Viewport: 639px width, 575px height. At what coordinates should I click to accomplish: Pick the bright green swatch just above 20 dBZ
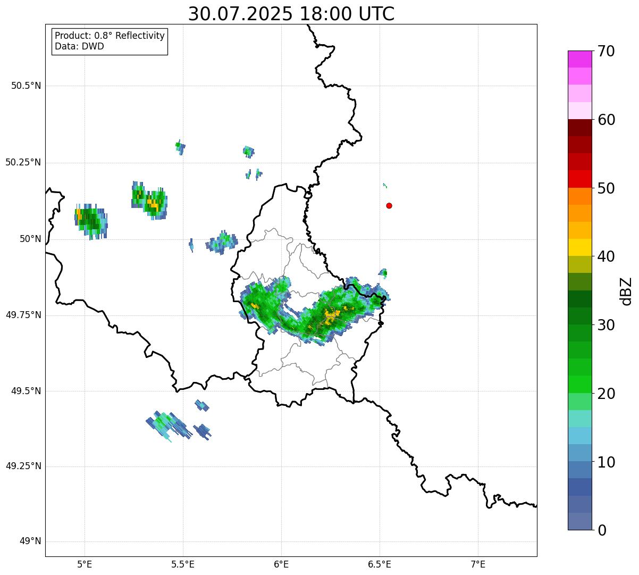click(x=579, y=384)
